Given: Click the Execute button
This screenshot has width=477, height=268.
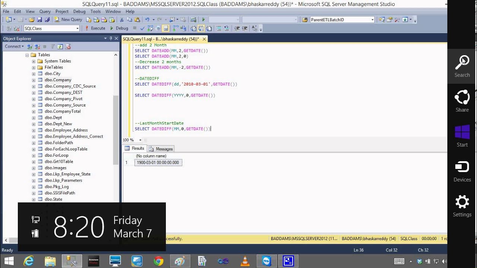Looking at the screenshot, I should pyautogui.click(x=95, y=28).
